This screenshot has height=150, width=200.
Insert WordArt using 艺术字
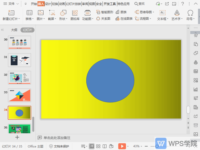tap(177, 15)
